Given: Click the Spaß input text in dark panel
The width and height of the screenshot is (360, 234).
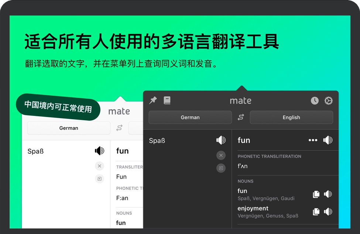Looking at the screenshot, I should (x=157, y=141).
